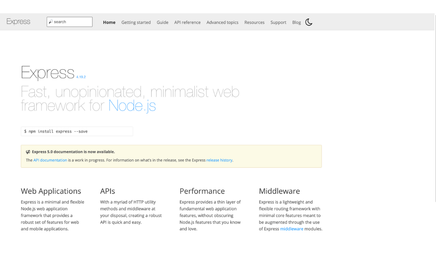Open the Getting started menu
The width and height of the screenshot is (436, 266).
click(x=136, y=22)
